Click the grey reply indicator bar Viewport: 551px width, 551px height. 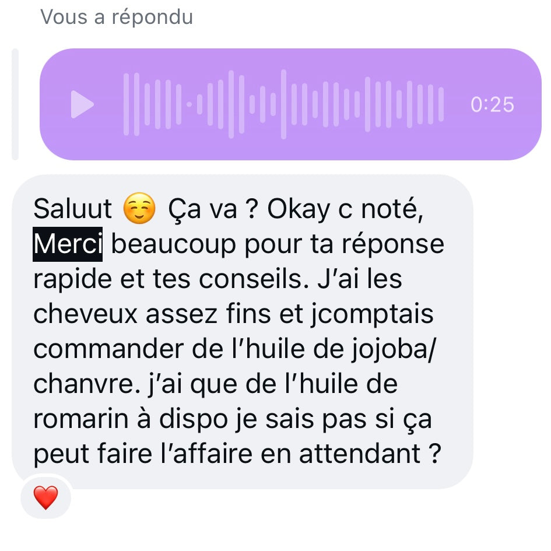pos(15,104)
